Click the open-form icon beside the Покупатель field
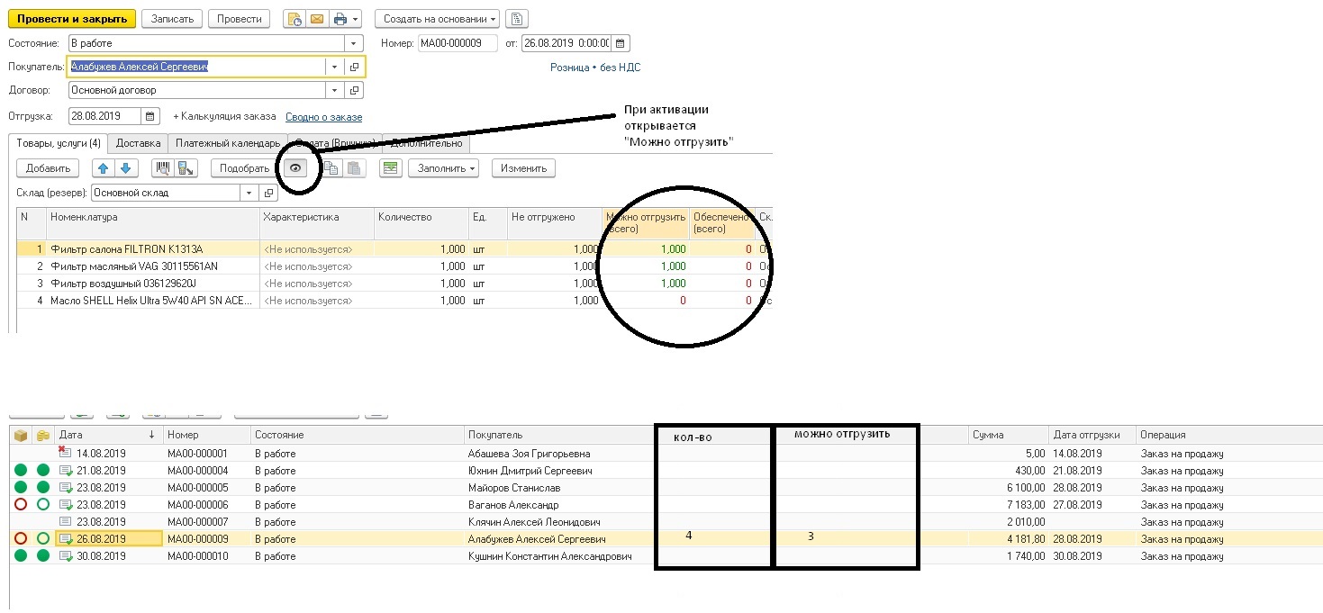Viewport: 1323px width, 613px height. pyautogui.click(x=355, y=67)
